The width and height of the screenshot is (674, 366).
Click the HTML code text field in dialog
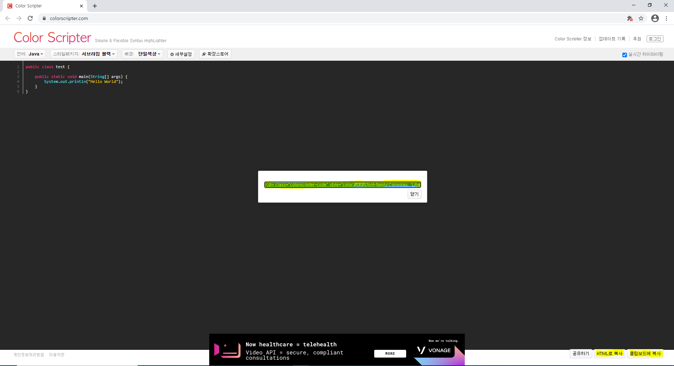[x=343, y=185]
